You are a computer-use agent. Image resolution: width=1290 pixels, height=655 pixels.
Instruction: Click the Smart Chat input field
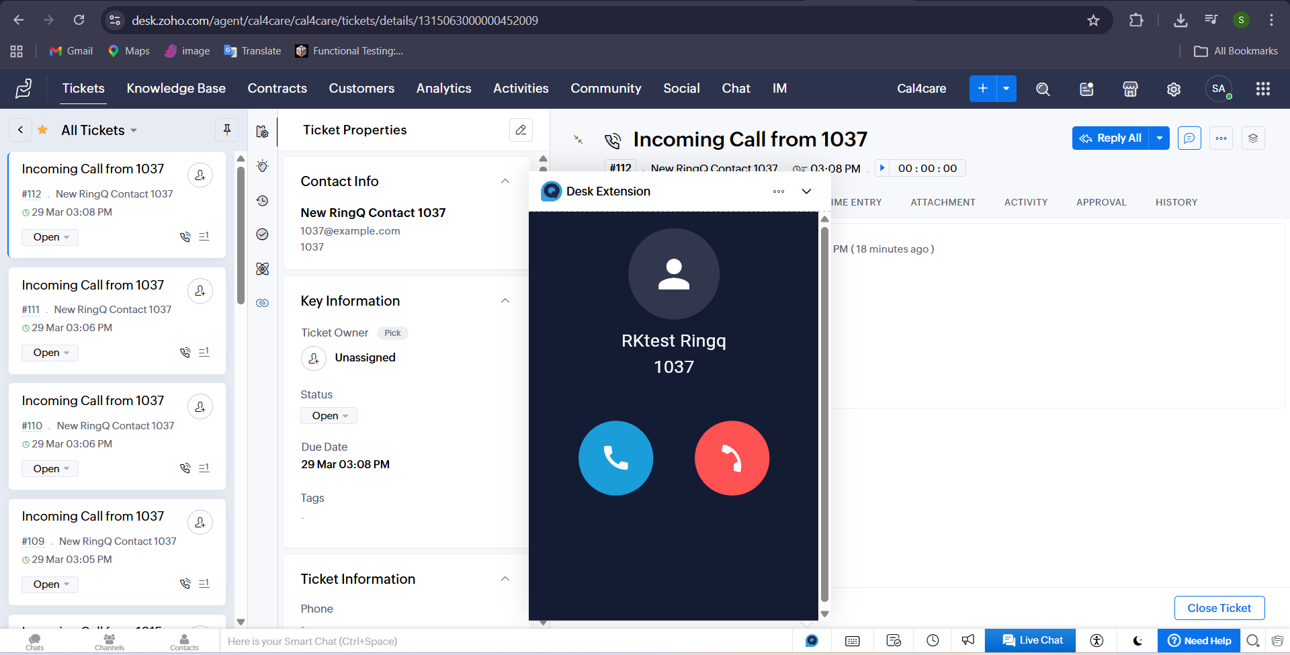pyautogui.click(x=504, y=641)
